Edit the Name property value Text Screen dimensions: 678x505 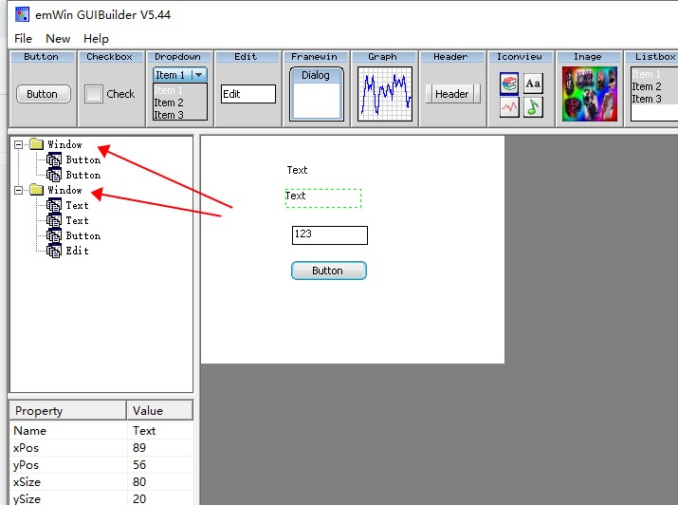[160, 431]
